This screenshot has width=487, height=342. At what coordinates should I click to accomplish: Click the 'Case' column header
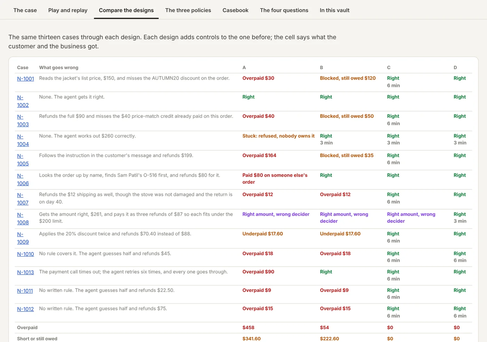tap(23, 67)
